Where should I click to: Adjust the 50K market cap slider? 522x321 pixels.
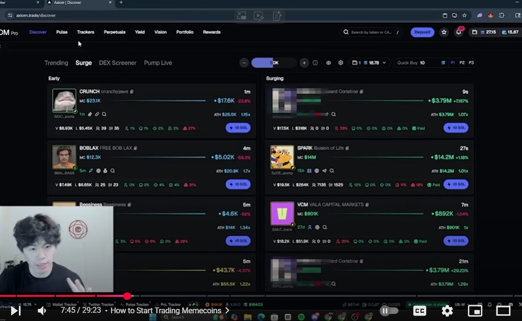point(274,62)
